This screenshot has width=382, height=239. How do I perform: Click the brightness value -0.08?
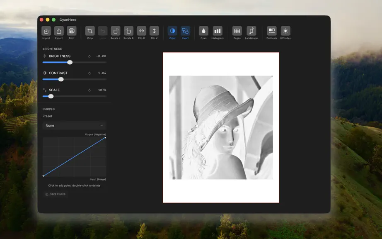(x=101, y=56)
